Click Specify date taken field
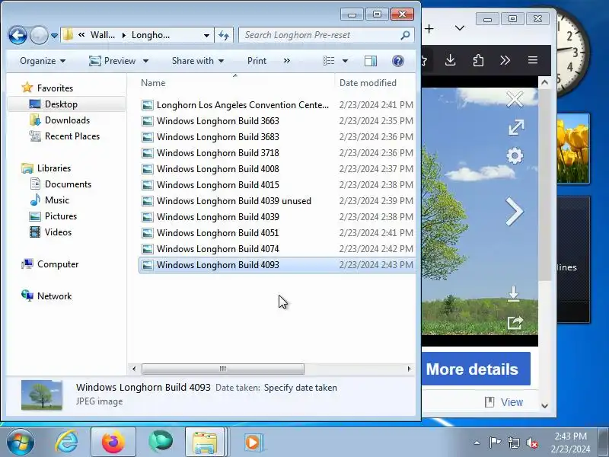This screenshot has width=609, height=457. [x=300, y=388]
